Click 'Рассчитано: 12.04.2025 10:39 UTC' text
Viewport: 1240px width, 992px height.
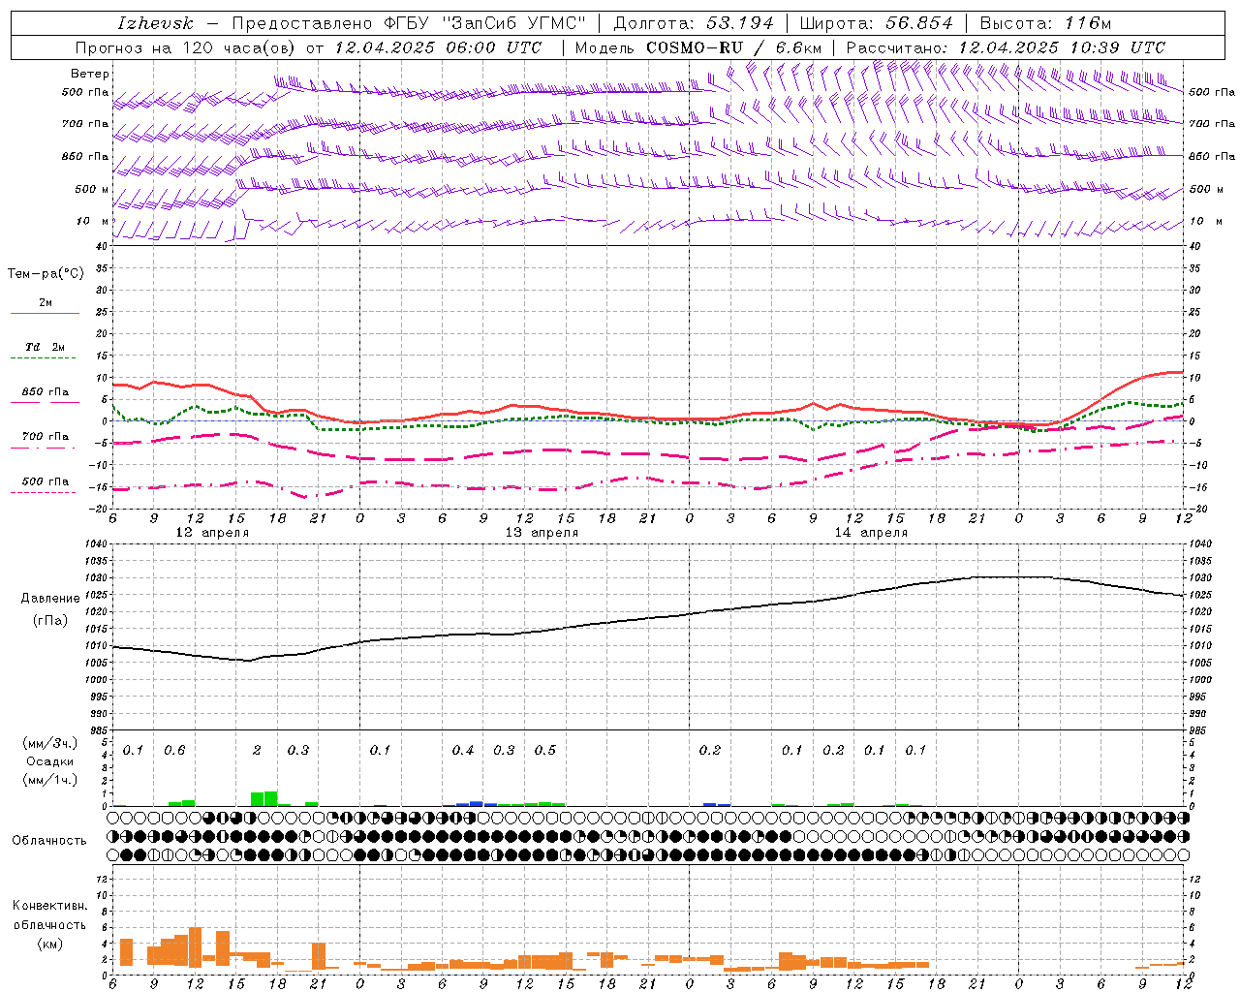point(1006,47)
